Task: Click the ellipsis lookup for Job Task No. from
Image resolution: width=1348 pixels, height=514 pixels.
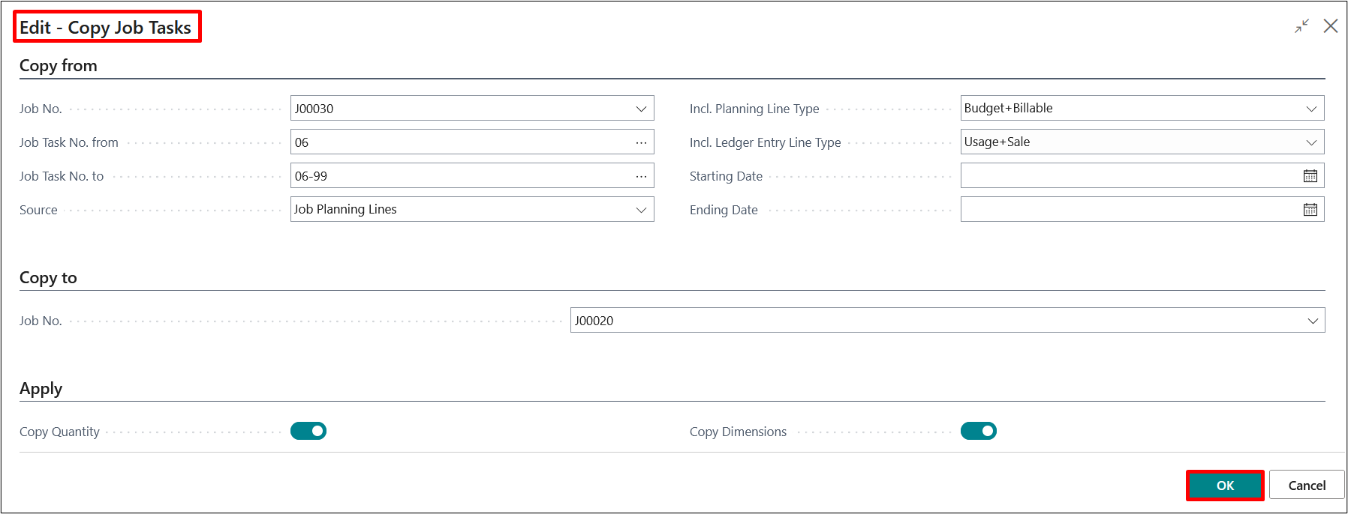Action: (641, 142)
